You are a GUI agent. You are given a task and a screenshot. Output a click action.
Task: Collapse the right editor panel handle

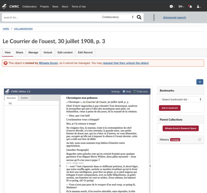[x=150, y=166]
